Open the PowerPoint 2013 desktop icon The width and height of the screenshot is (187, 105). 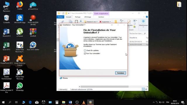(6, 60)
